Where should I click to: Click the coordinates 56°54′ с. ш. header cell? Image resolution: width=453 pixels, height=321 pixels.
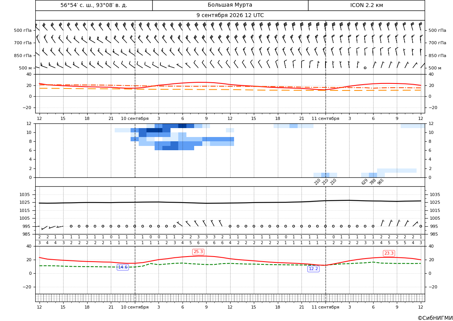[x=94, y=5]
